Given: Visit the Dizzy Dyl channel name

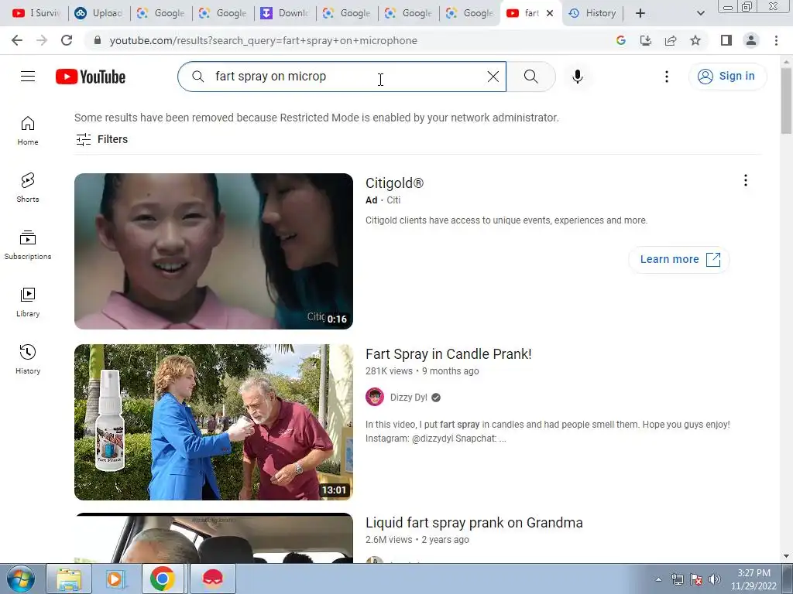Looking at the screenshot, I should (x=409, y=398).
